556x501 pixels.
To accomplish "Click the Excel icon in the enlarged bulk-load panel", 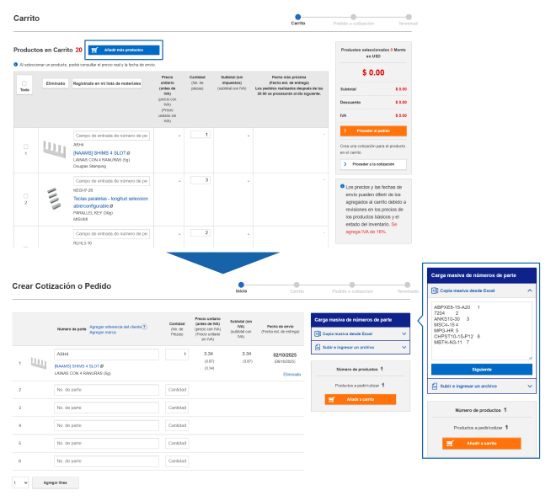I will coord(434,290).
